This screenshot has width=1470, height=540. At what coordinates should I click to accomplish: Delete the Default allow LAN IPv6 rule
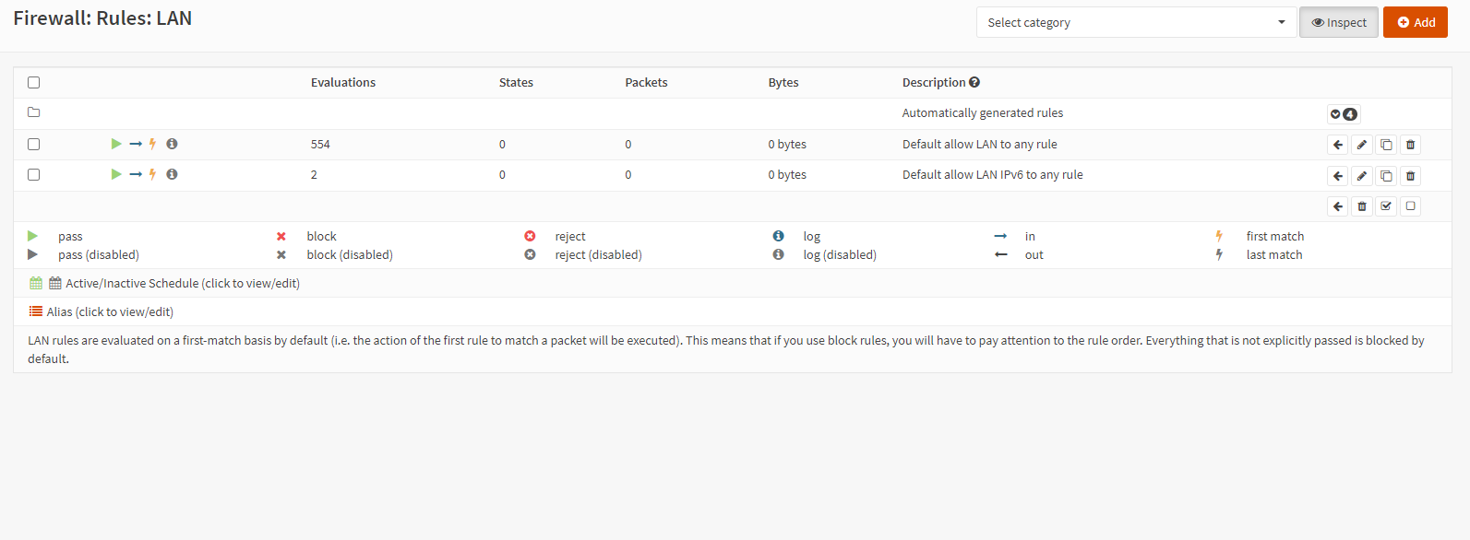click(1410, 176)
